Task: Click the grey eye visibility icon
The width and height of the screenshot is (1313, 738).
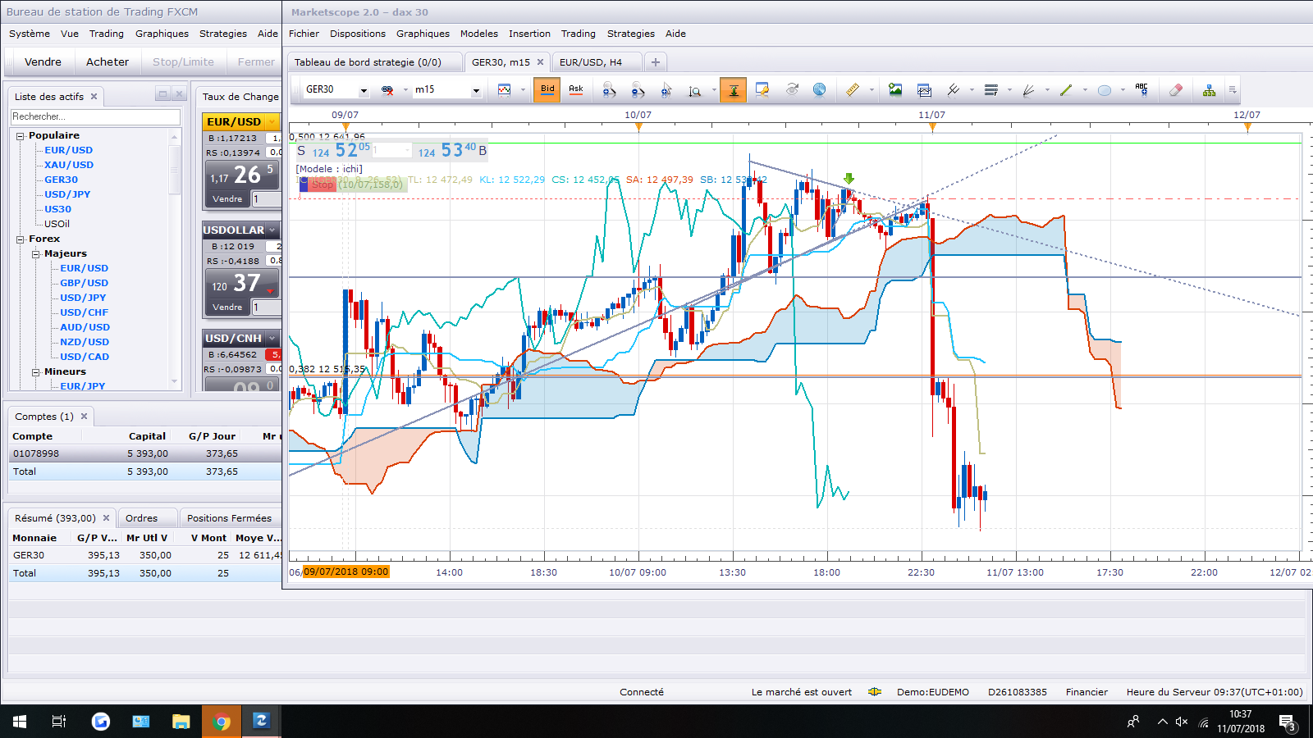Action: [792, 90]
